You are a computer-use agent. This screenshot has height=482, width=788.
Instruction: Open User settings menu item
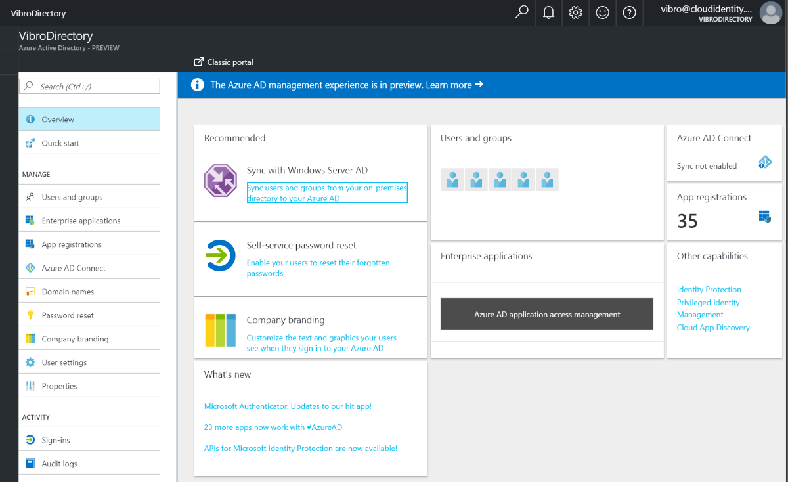tap(89, 362)
